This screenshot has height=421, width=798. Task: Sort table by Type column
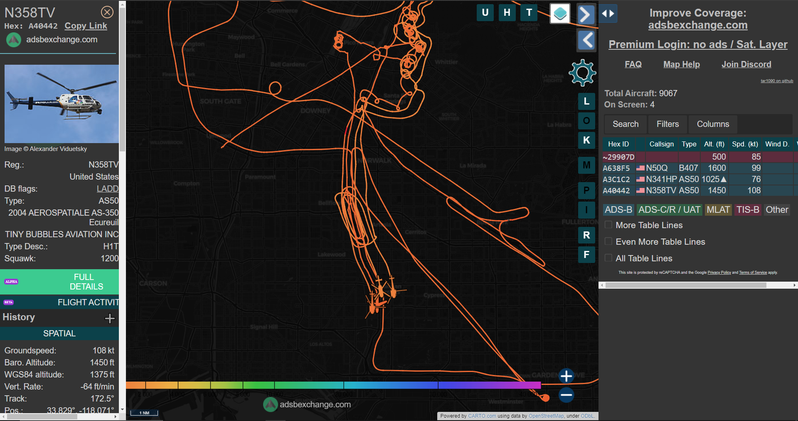click(x=689, y=144)
